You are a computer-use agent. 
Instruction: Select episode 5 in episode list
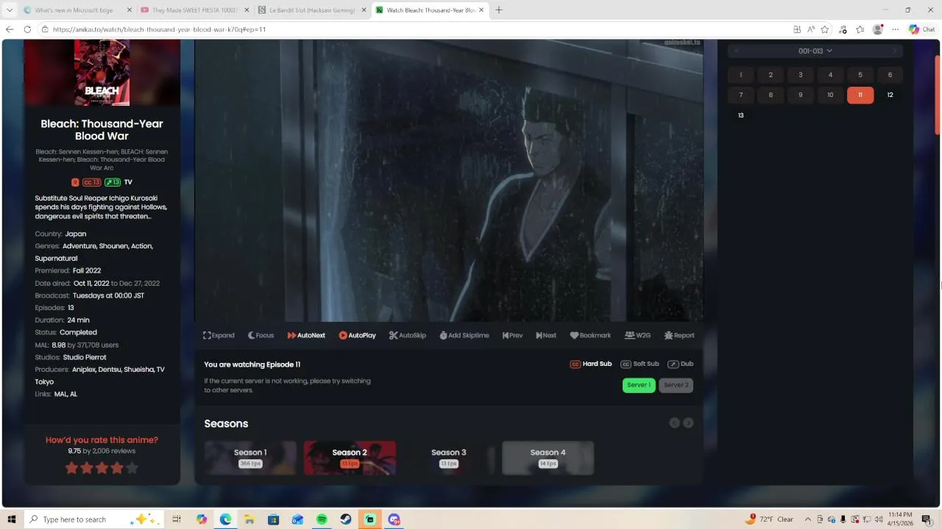tap(860, 75)
